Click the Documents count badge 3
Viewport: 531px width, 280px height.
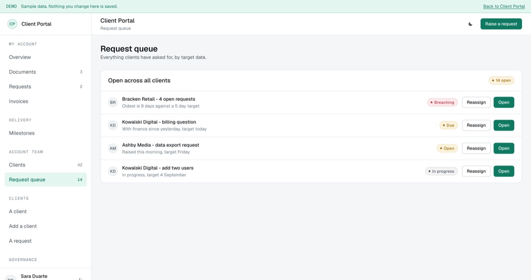pyautogui.click(x=81, y=72)
